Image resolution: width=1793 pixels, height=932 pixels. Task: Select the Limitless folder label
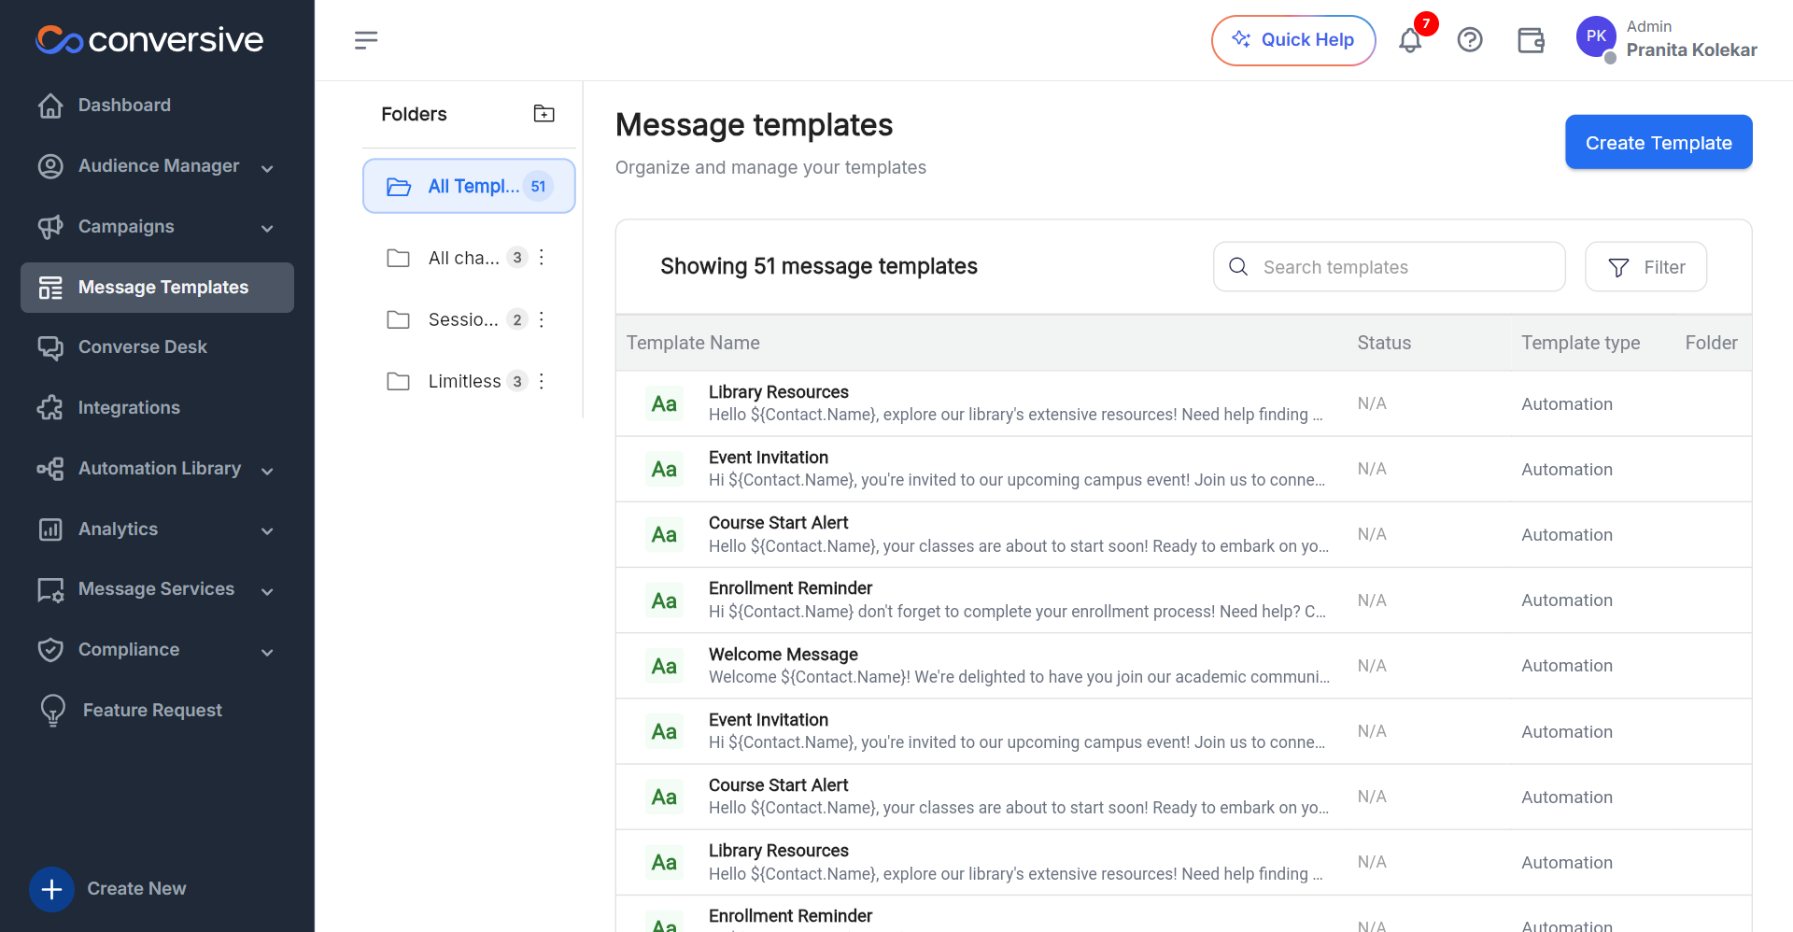[464, 381]
